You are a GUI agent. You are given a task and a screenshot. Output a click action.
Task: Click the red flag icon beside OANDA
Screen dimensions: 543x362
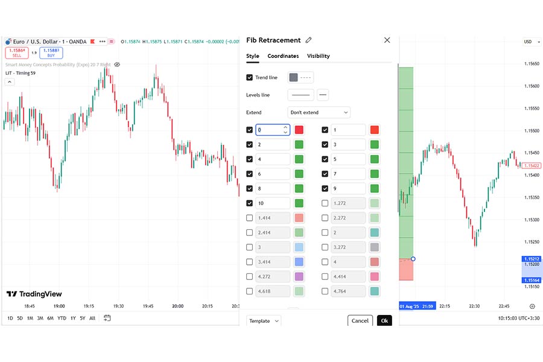click(x=92, y=42)
